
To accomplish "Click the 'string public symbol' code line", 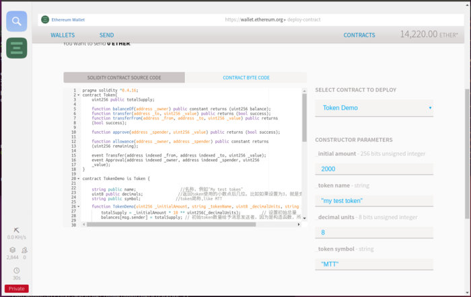I will 116,199.
